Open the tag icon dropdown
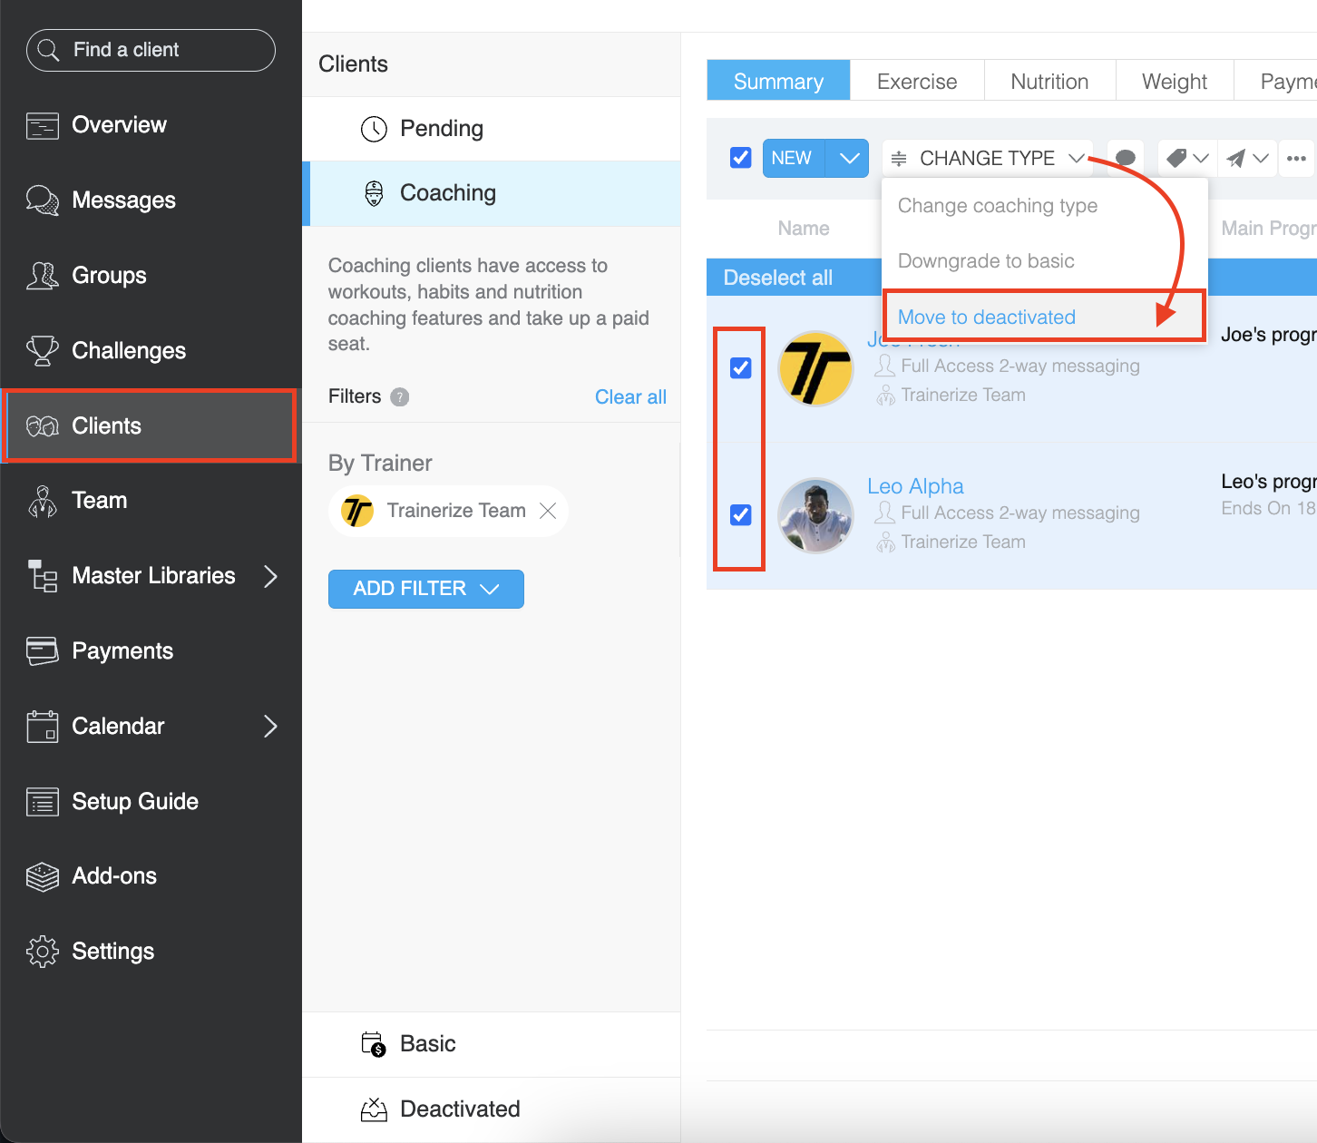 pos(1187,159)
